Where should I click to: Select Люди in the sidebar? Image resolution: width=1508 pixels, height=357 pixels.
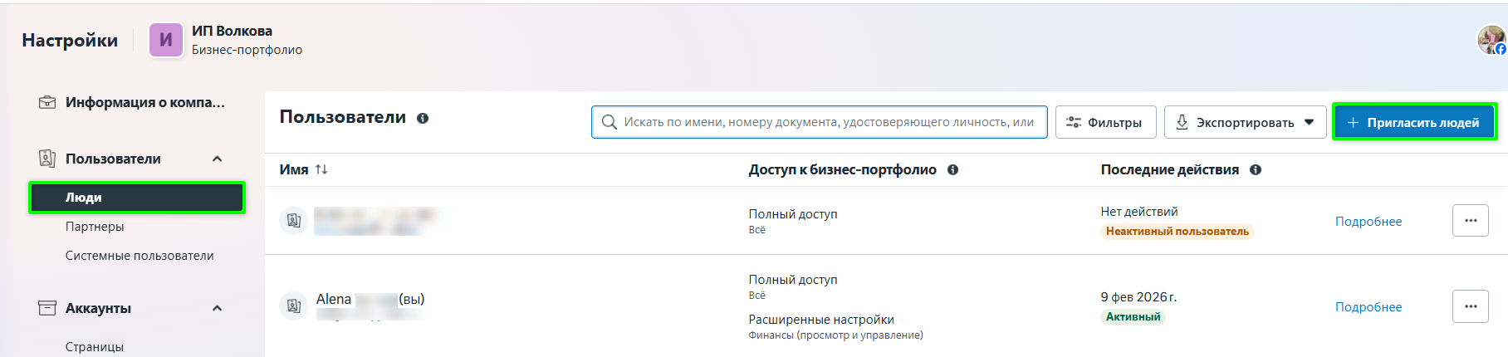click(137, 198)
